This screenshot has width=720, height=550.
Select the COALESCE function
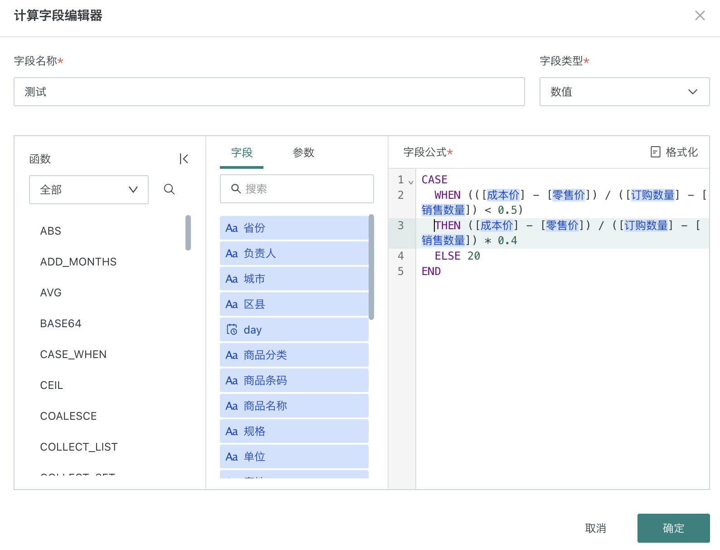(x=68, y=416)
